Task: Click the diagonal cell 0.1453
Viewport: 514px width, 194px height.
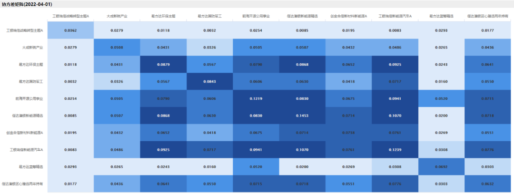Action: (302, 116)
